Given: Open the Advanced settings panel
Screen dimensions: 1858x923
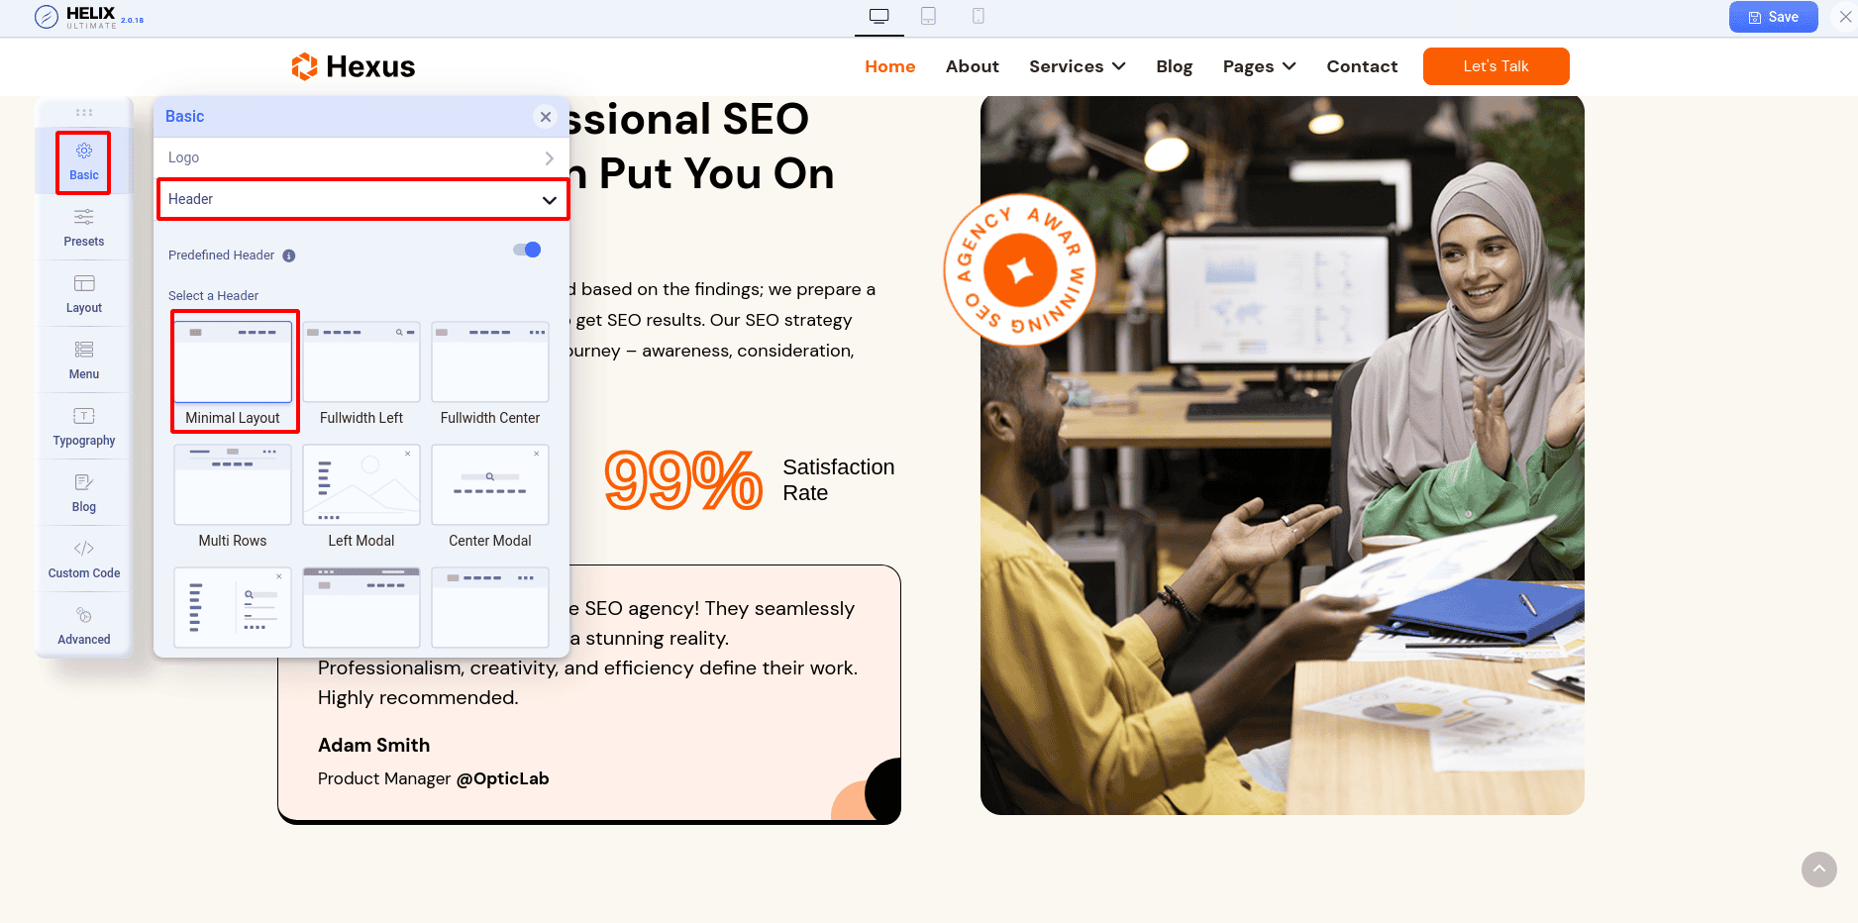Looking at the screenshot, I should [x=83, y=624].
